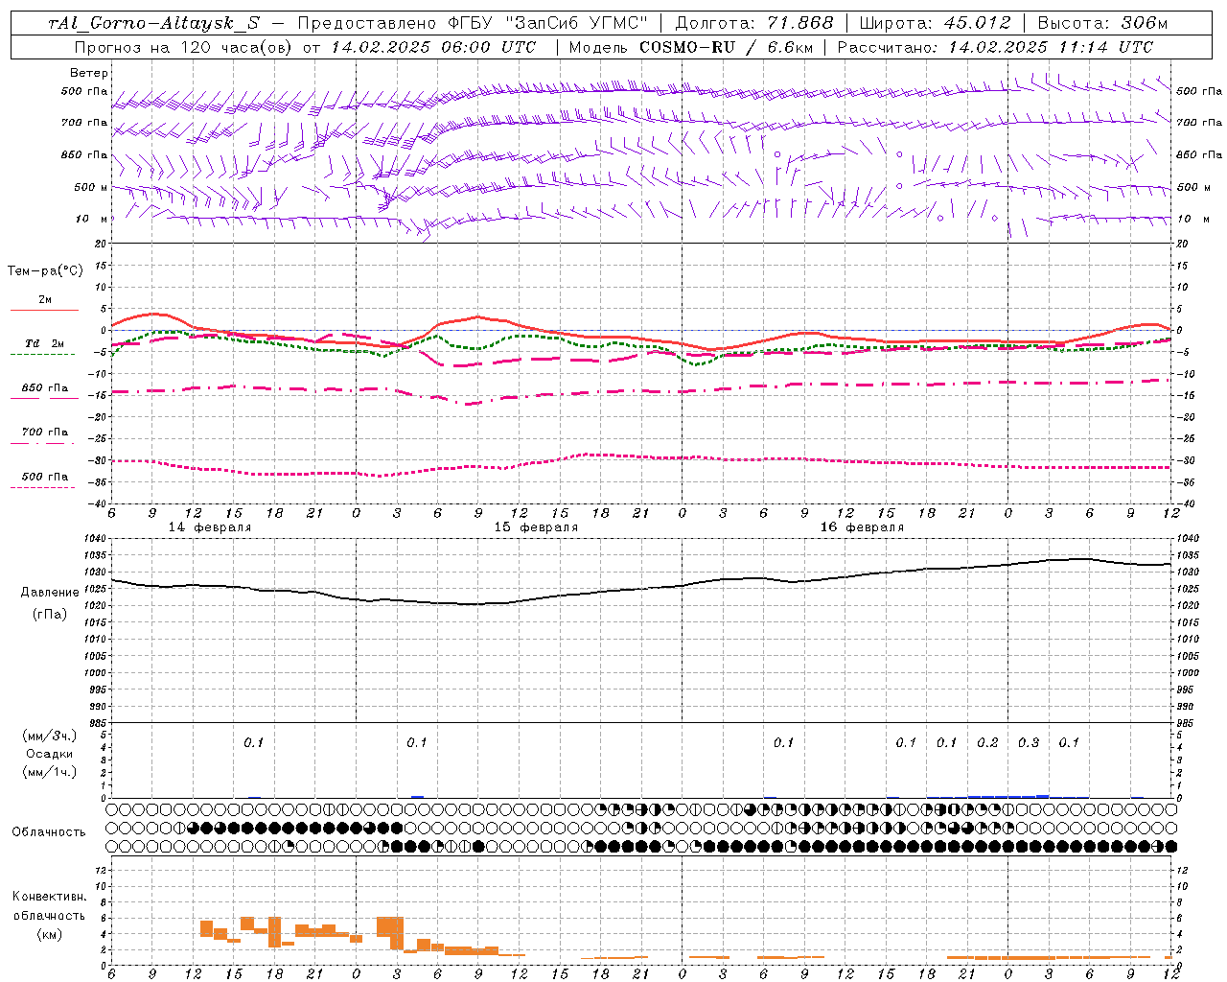1227x982 pixels.
Task: Click the 15 февраля date label
Action: pos(536,527)
